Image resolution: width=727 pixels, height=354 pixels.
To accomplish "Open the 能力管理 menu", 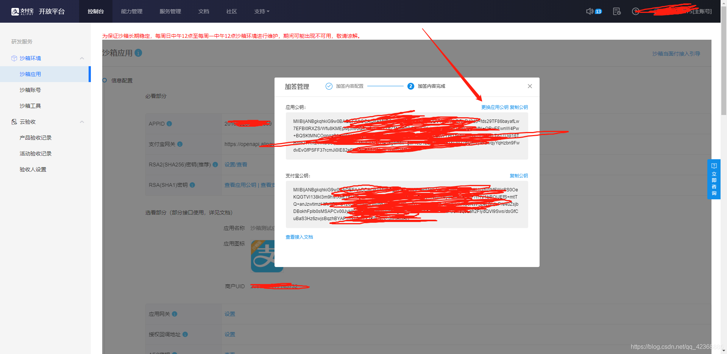I will click(x=132, y=11).
